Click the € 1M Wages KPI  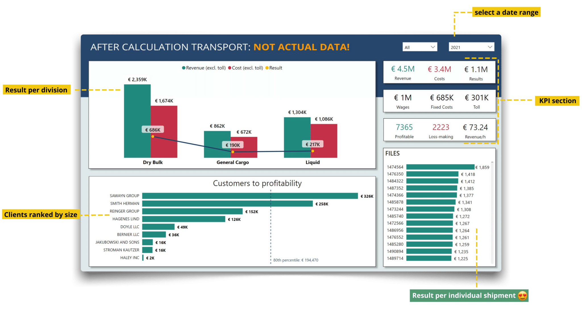[403, 102]
